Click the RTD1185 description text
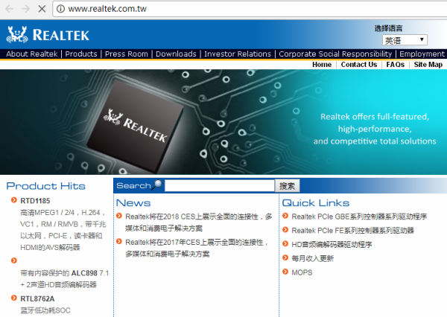Viewport: 447px width, 317px height. [x=63, y=230]
